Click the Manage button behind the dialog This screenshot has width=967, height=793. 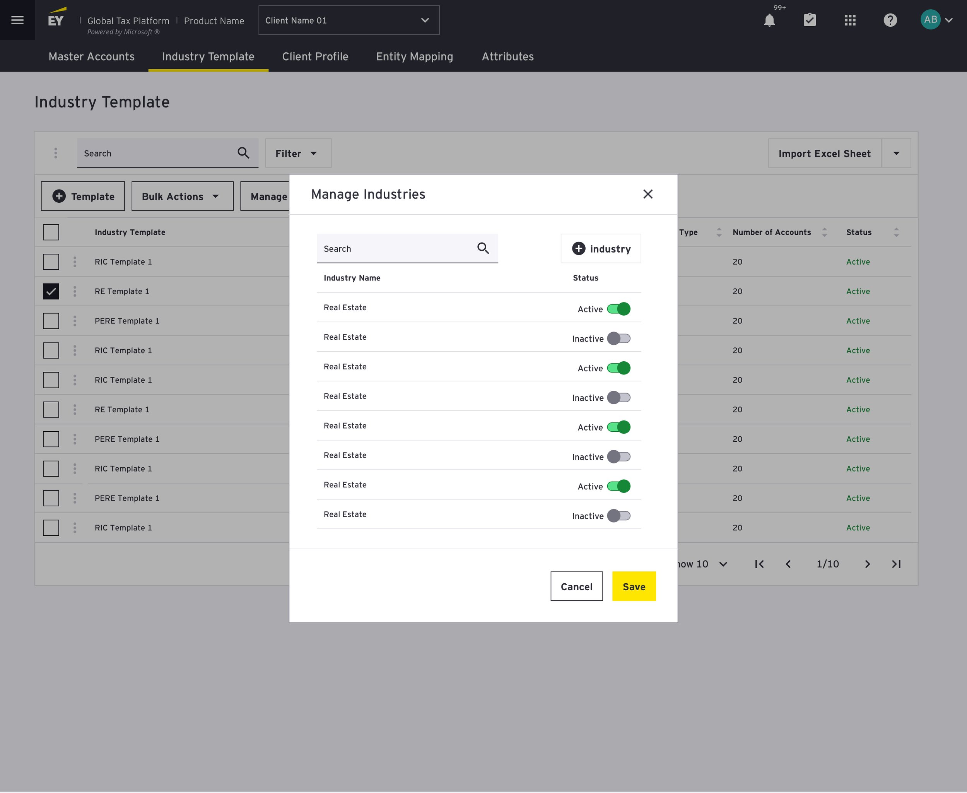pyautogui.click(x=265, y=196)
